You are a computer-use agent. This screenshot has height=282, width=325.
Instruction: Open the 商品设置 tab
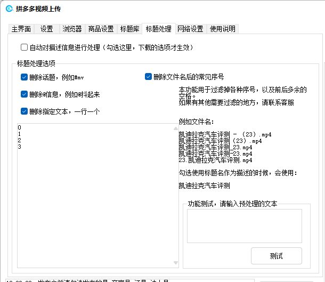pyautogui.click(x=101, y=29)
